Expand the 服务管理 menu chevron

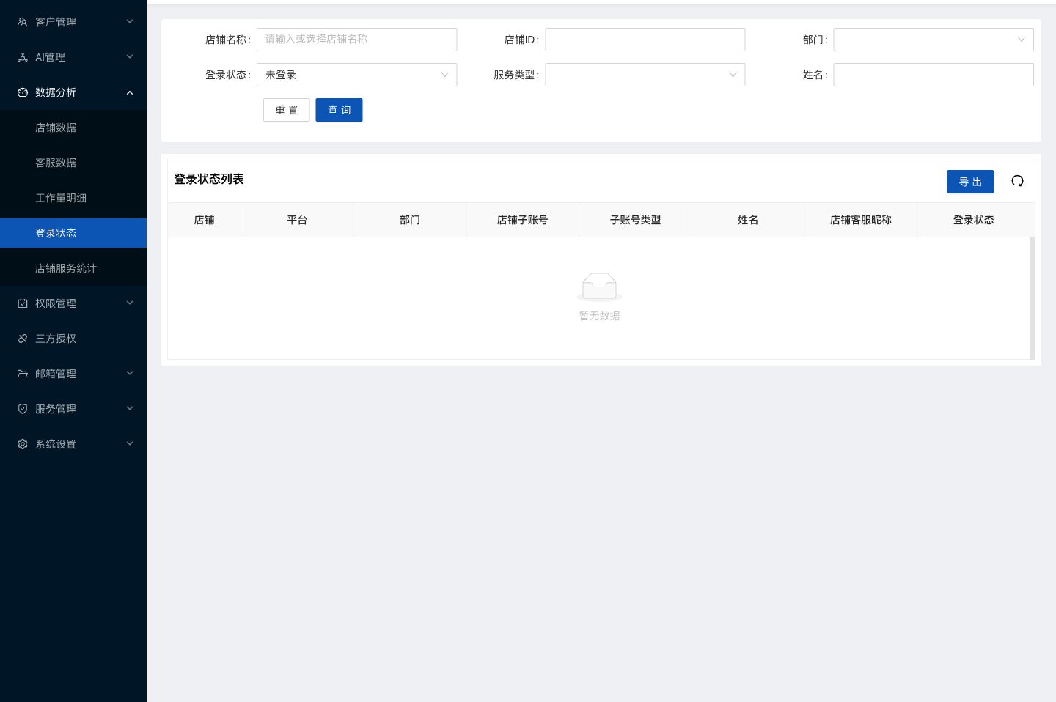130,408
